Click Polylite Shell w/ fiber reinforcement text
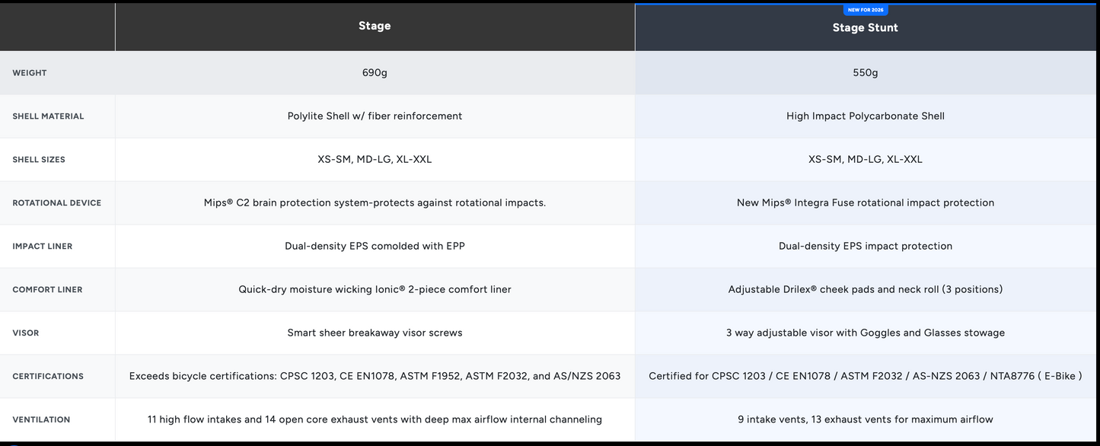The image size is (1100, 446). coord(375,116)
